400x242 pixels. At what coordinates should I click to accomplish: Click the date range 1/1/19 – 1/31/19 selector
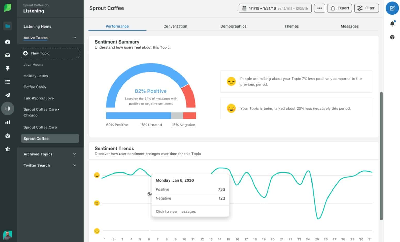point(275,8)
